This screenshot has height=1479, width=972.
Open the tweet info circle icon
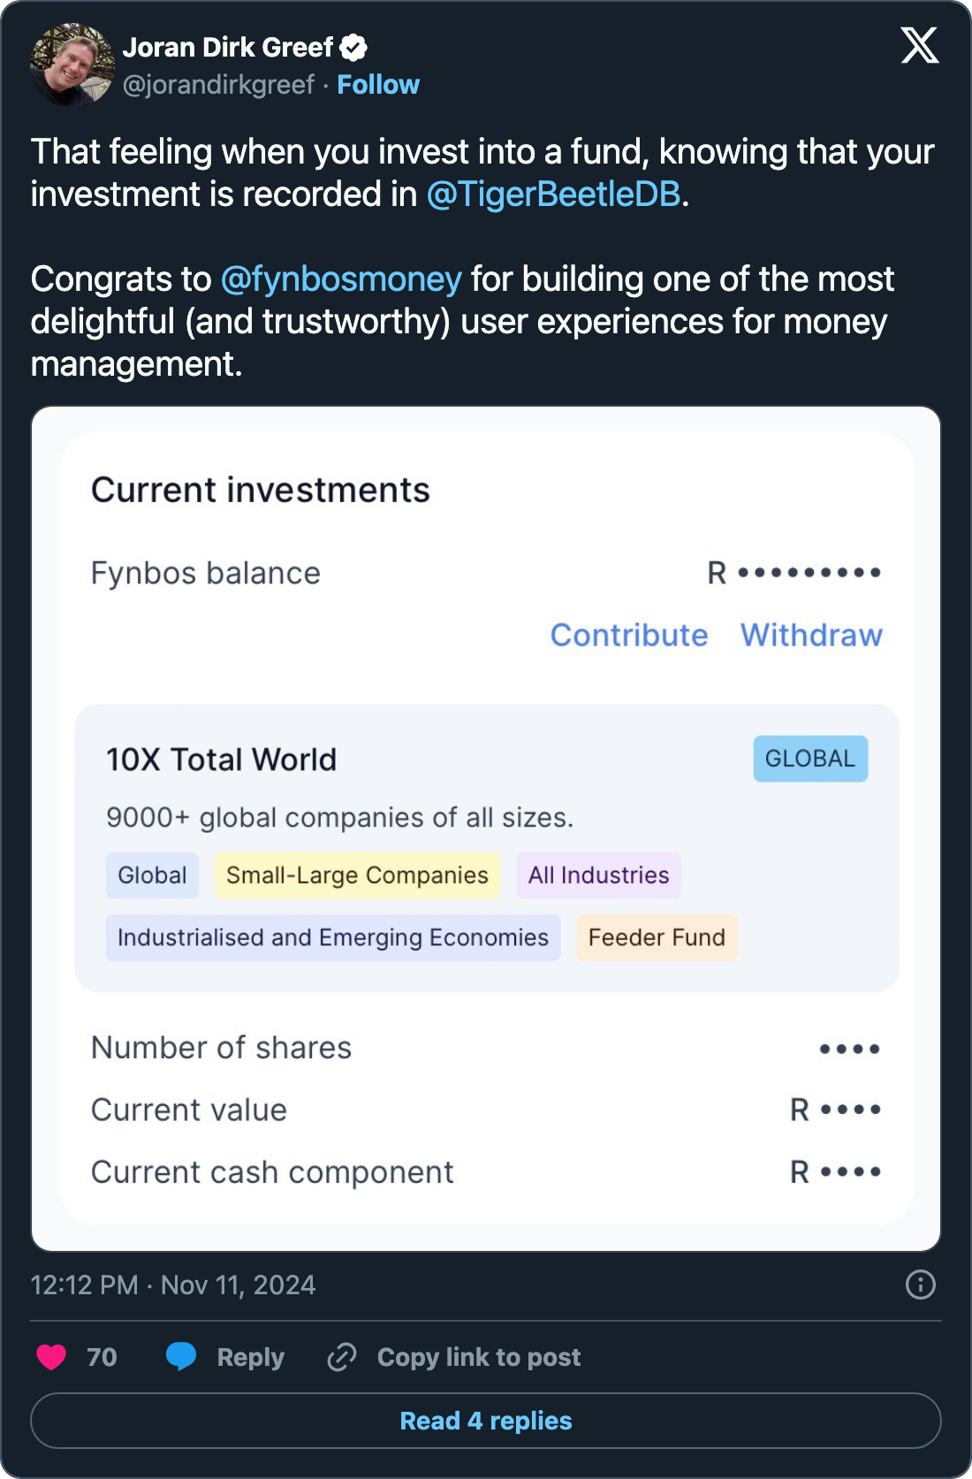click(920, 1285)
